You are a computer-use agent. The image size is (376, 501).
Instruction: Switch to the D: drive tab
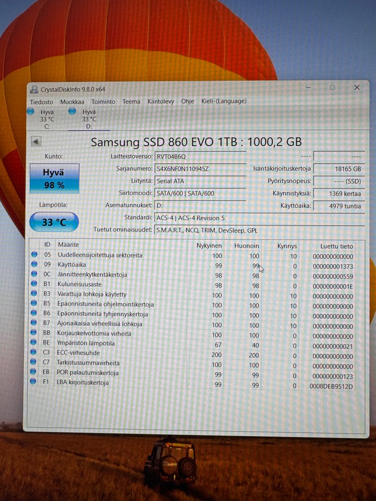[89, 119]
